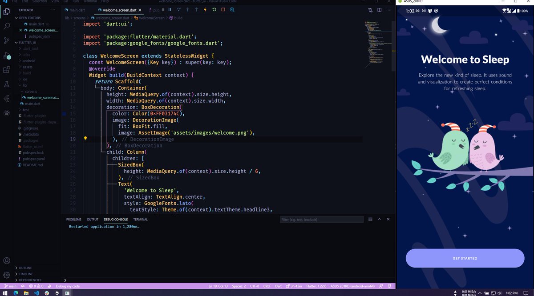Click the Color 0xFF03174C swatch on line 15
534x296 pixels.
pos(64,114)
